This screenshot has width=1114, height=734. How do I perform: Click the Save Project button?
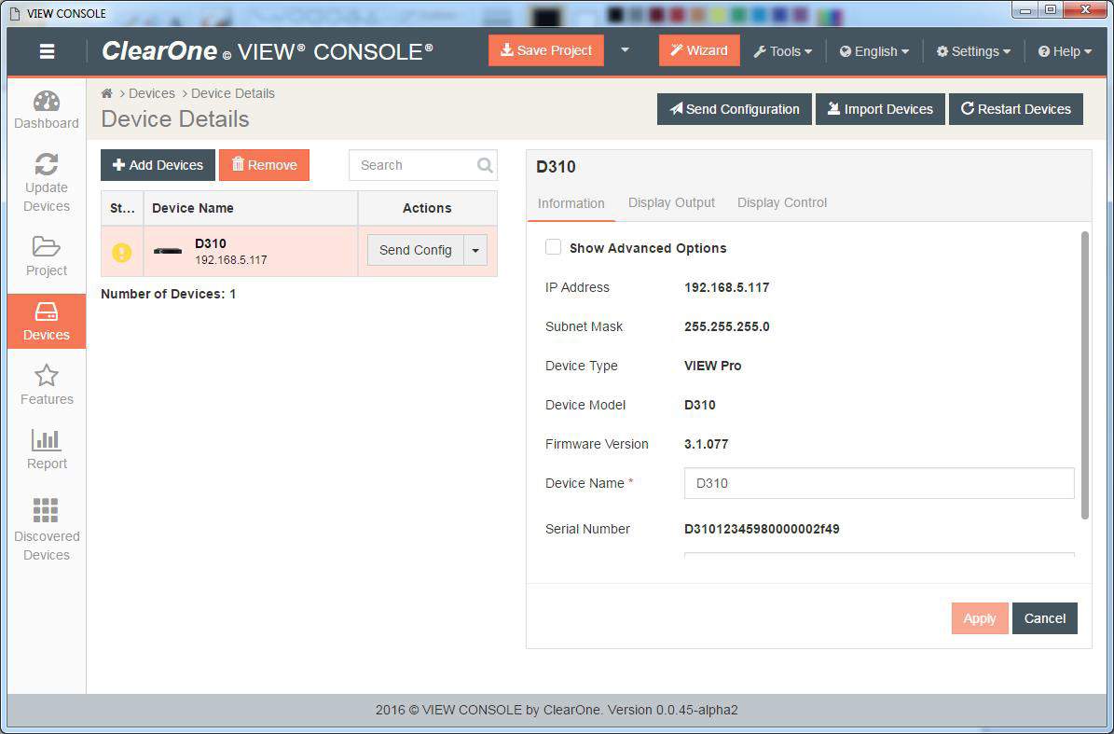tap(546, 50)
